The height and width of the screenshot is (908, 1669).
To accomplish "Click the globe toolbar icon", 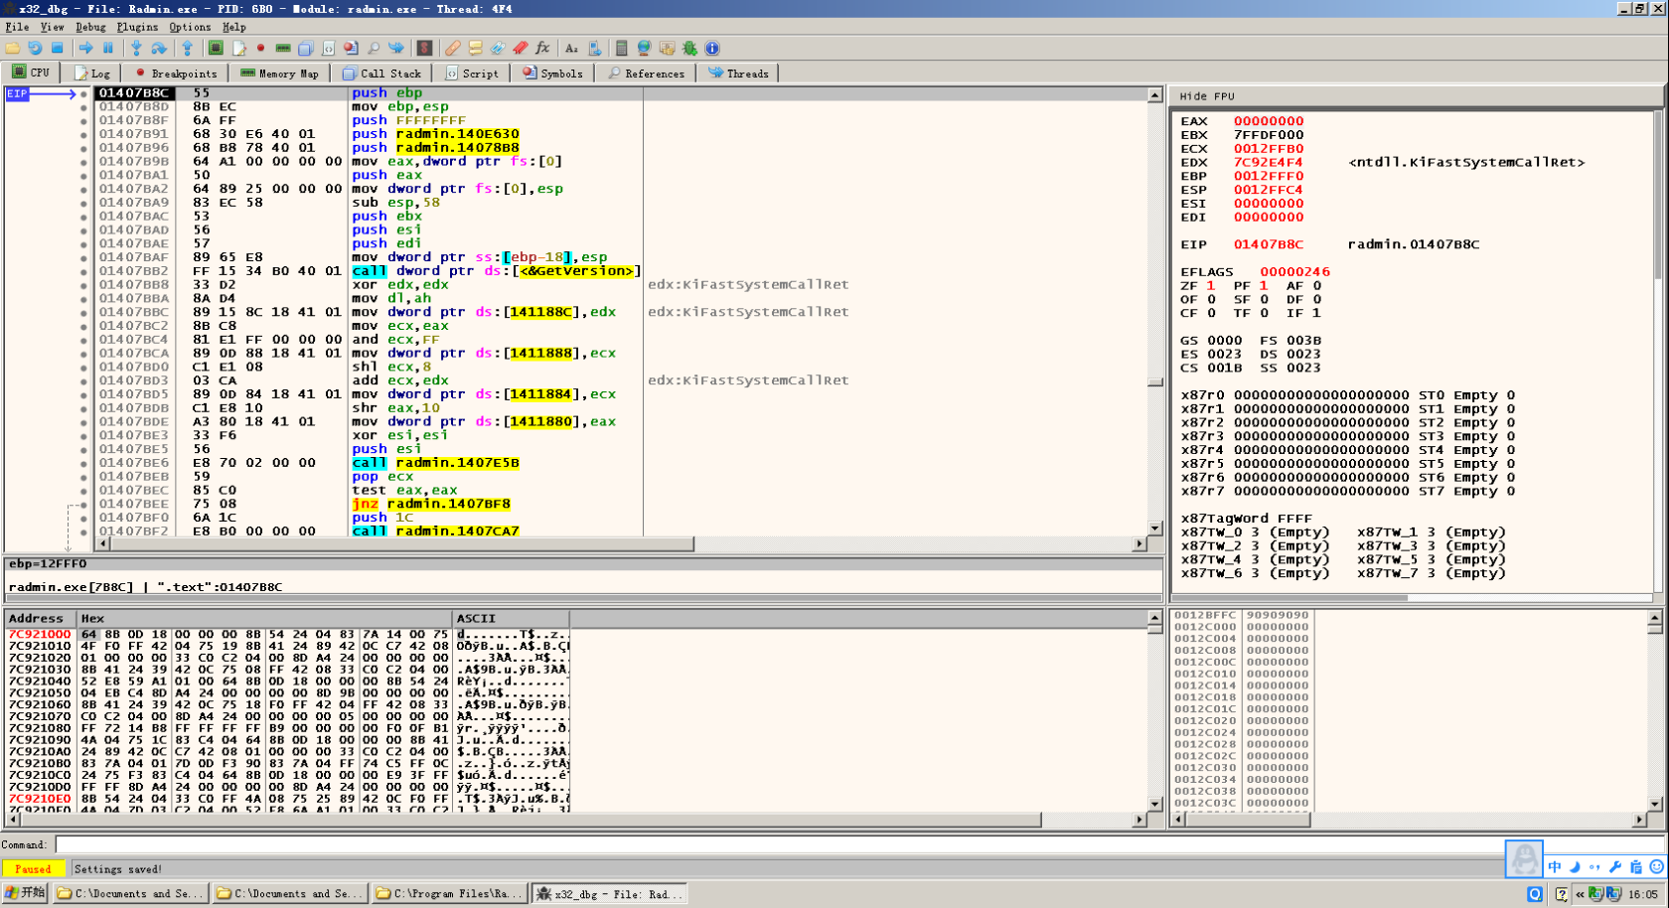I will tap(644, 48).
